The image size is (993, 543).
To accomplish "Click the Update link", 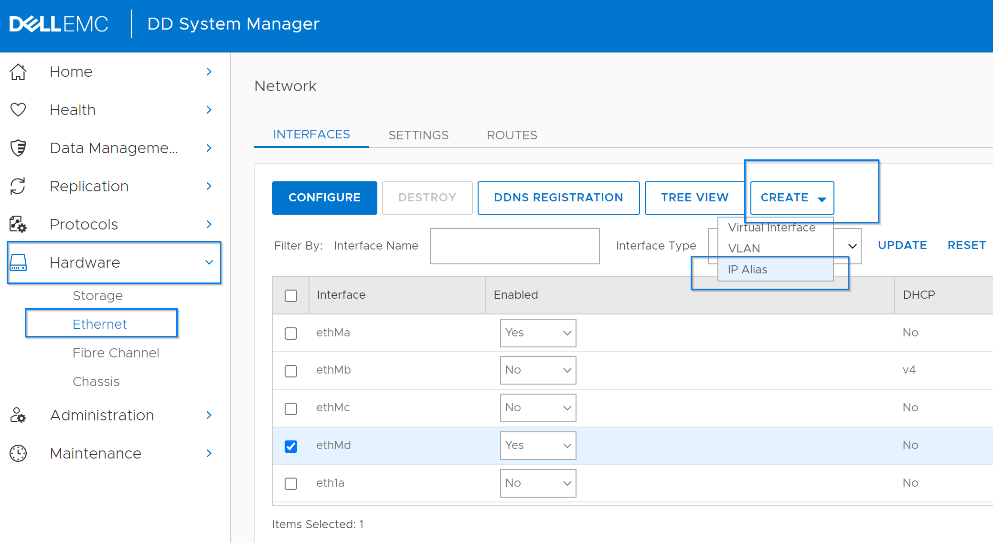I will click(902, 245).
